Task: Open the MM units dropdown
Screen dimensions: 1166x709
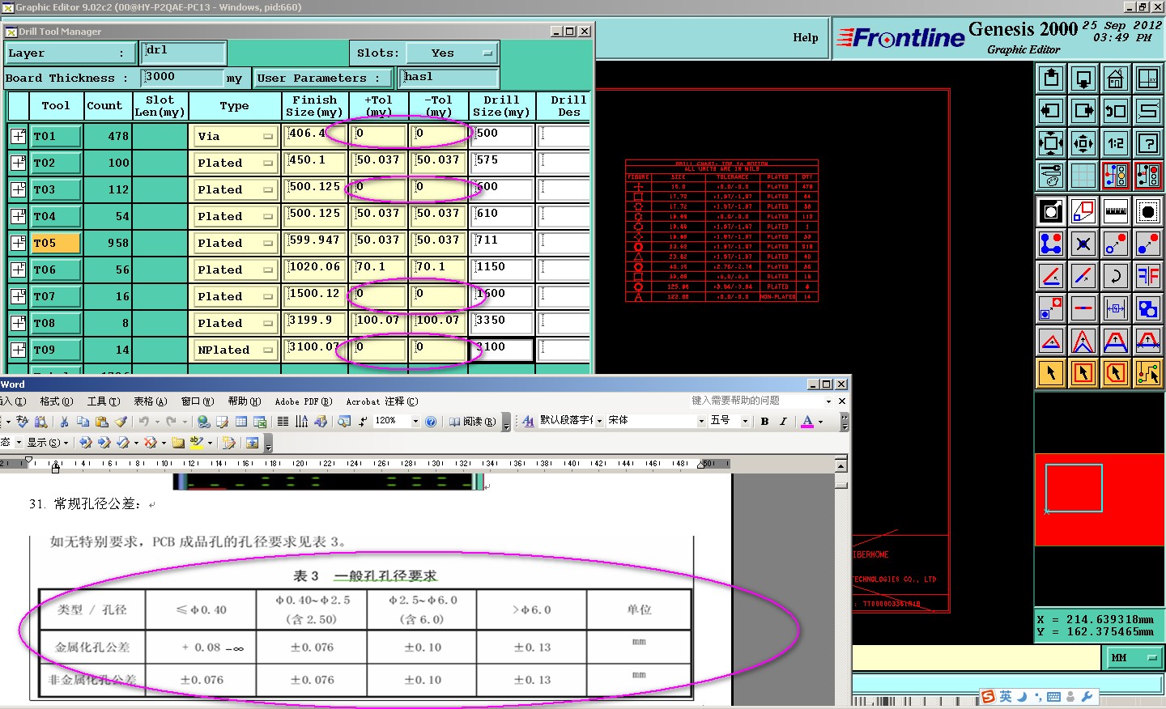Action: coord(1135,658)
